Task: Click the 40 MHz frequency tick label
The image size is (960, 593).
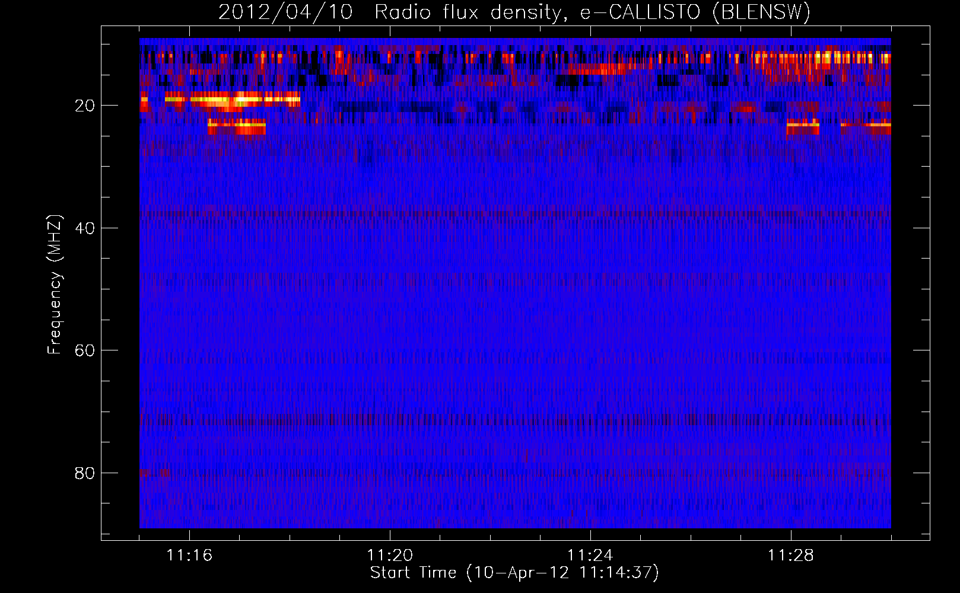Action: [x=85, y=228]
